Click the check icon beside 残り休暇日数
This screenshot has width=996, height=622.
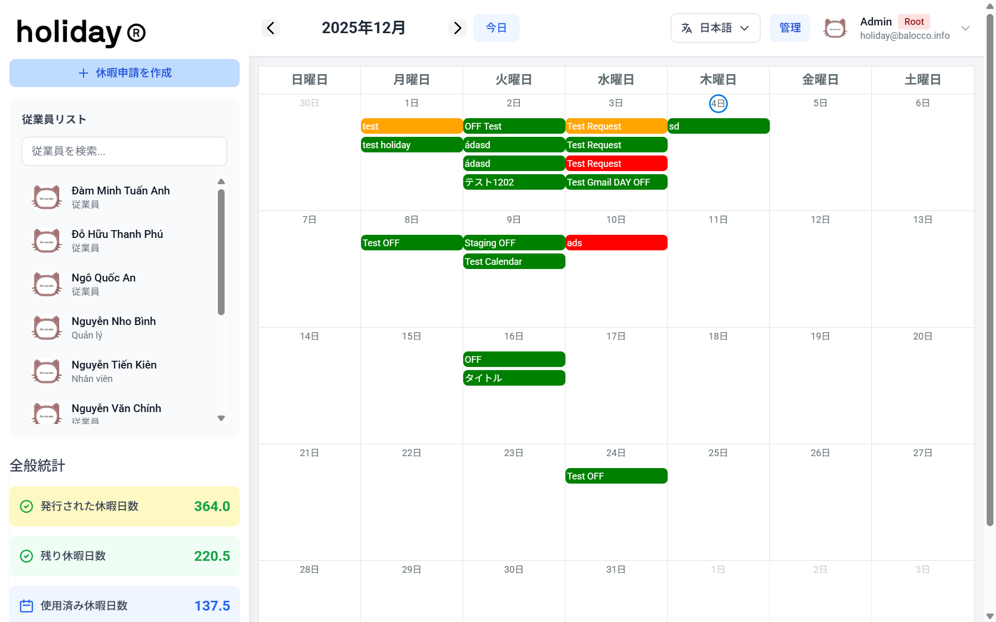point(26,556)
